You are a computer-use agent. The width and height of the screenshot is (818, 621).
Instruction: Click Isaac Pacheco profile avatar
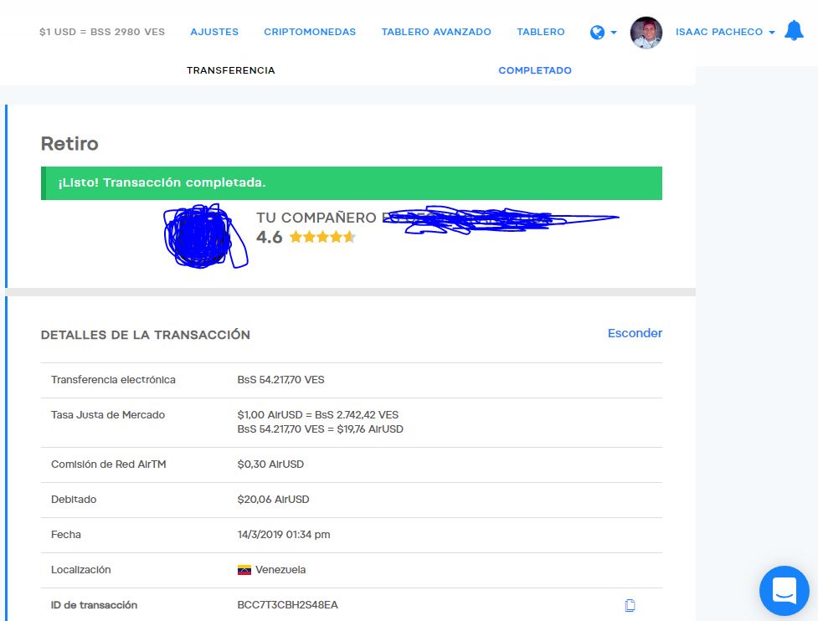point(646,33)
